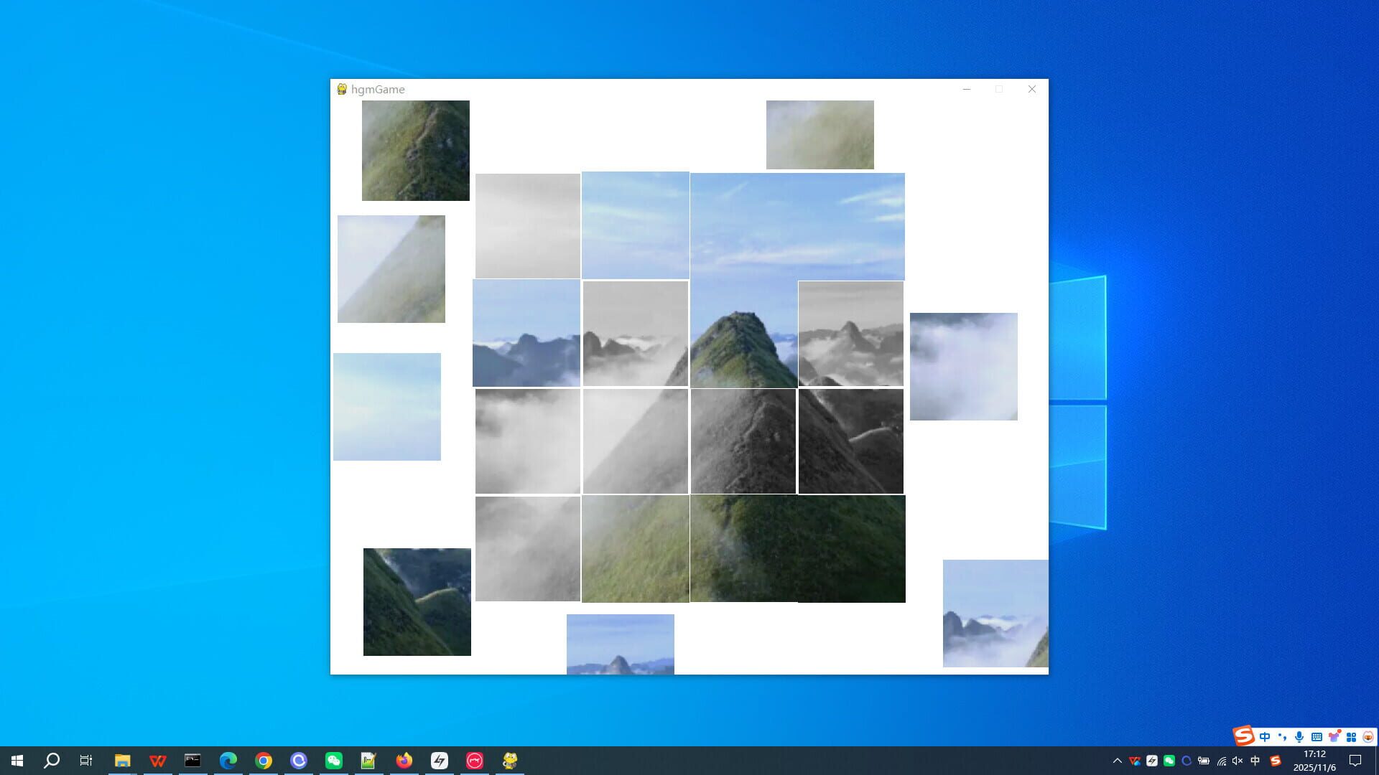1379x775 pixels.
Task: Launch the hgmGame Python icon on taskbar
Action: click(x=509, y=761)
